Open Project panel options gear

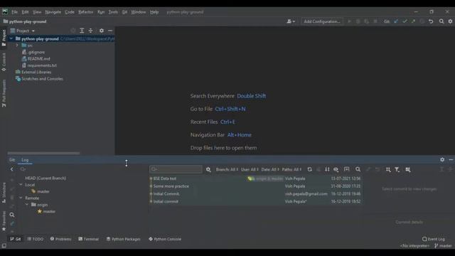101,31
